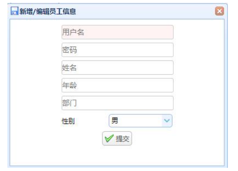Click the empty panel area below 提交
The image size is (238, 171).
(x=117, y=155)
